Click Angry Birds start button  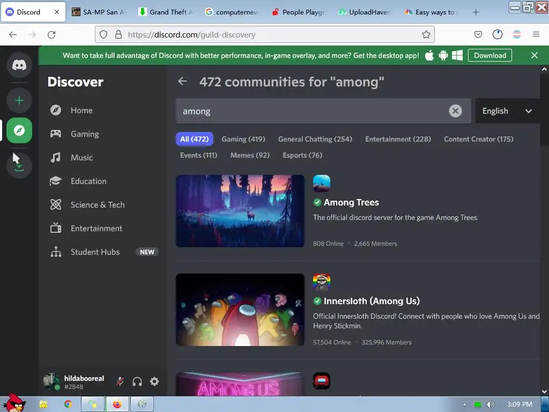click(13, 402)
